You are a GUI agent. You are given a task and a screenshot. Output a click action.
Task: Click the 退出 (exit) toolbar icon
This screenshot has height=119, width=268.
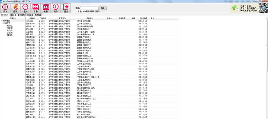66,8
